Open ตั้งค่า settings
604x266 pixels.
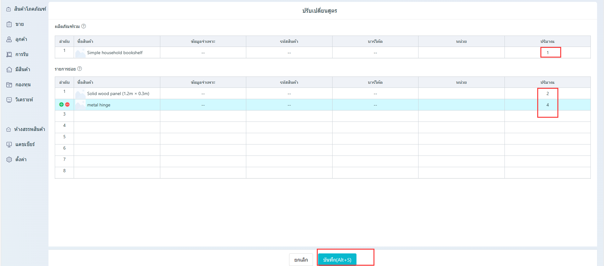(21, 160)
